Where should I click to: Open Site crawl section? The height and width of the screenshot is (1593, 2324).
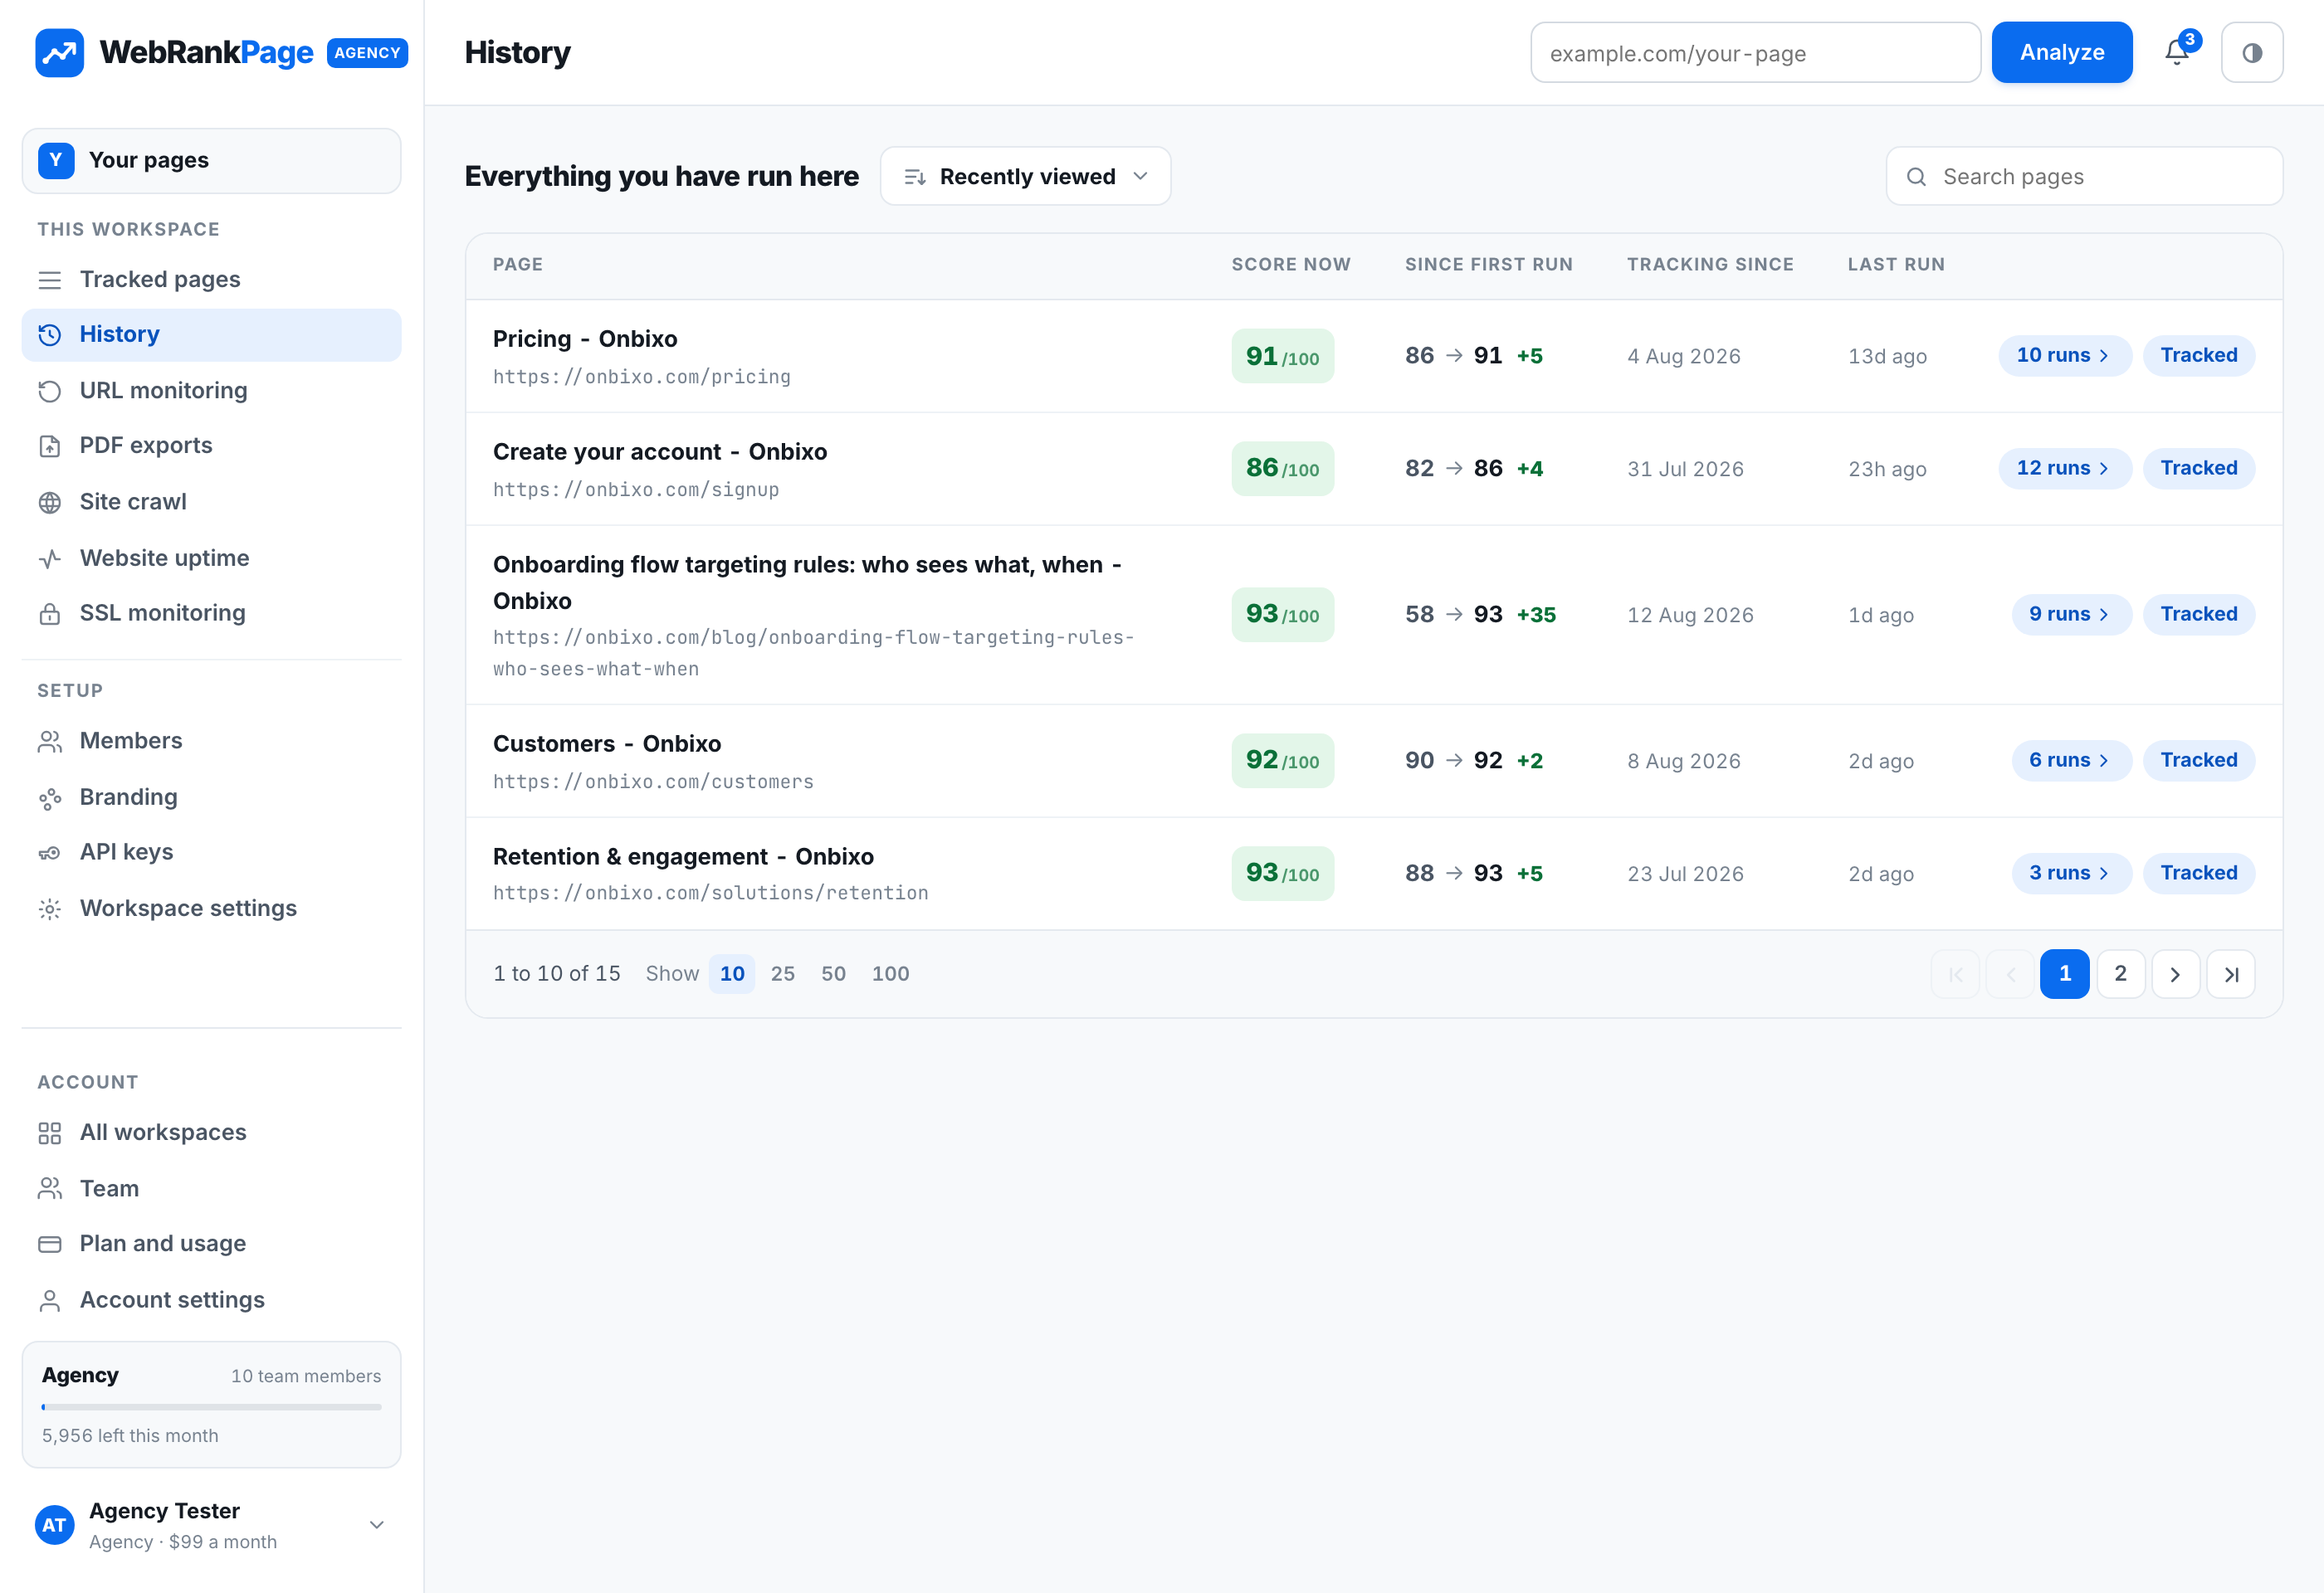(211, 500)
